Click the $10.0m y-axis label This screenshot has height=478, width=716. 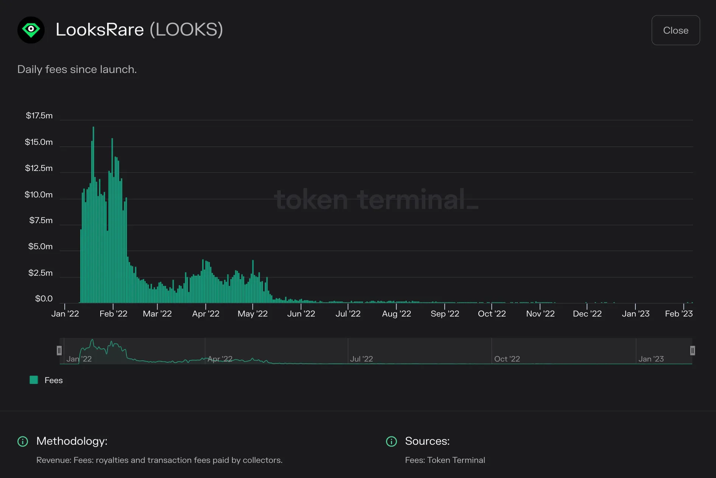[x=39, y=195]
